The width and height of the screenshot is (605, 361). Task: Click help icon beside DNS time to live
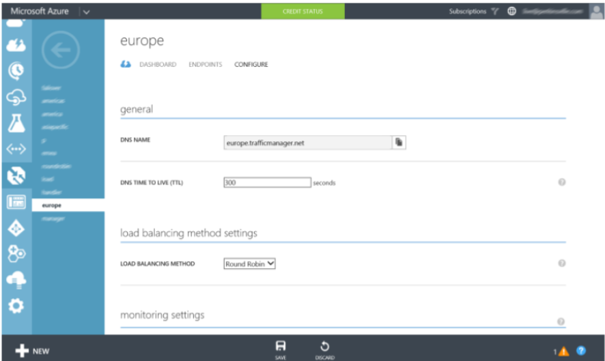point(561,182)
